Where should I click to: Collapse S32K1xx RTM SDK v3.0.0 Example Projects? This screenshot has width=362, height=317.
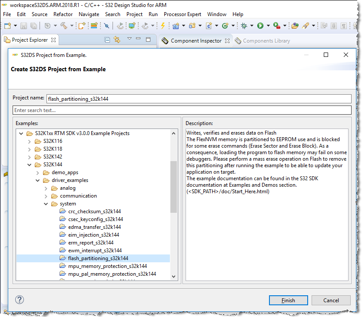[21, 133]
